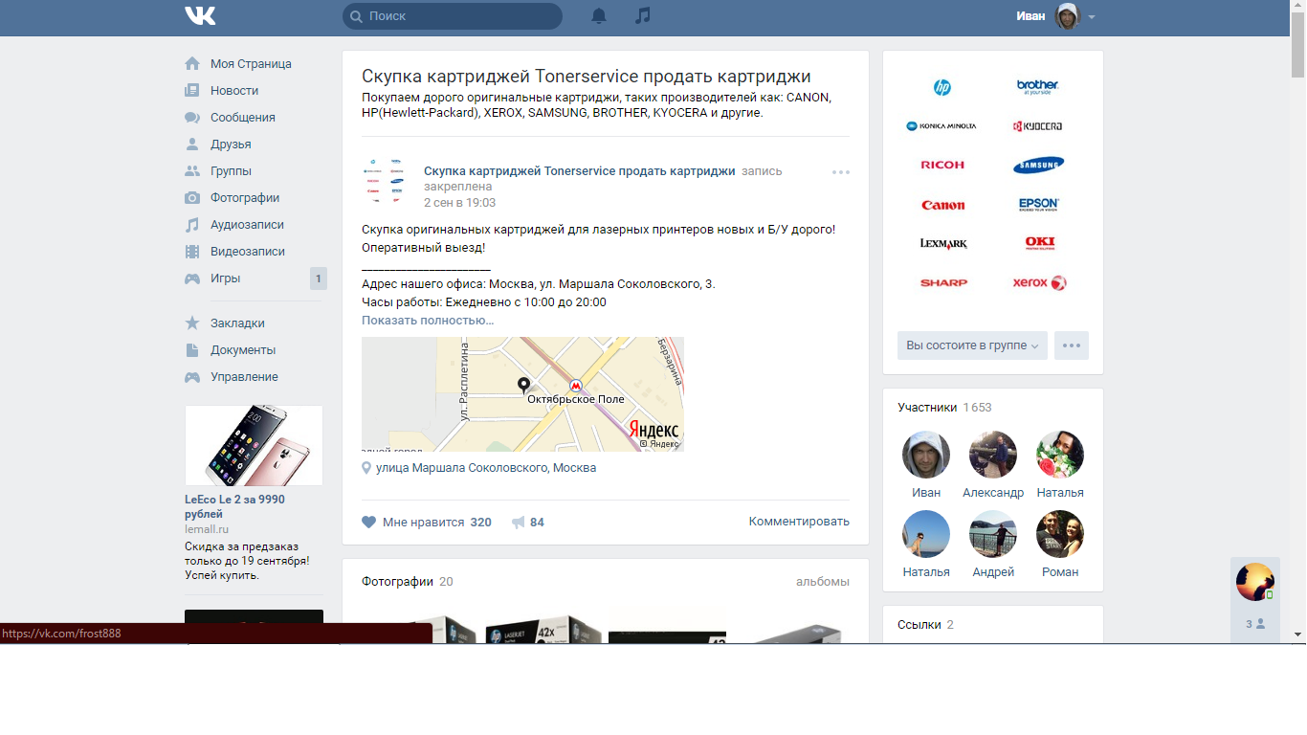Like the post with heart icon
The height and width of the screenshot is (735, 1307).
(x=368, y=523)
